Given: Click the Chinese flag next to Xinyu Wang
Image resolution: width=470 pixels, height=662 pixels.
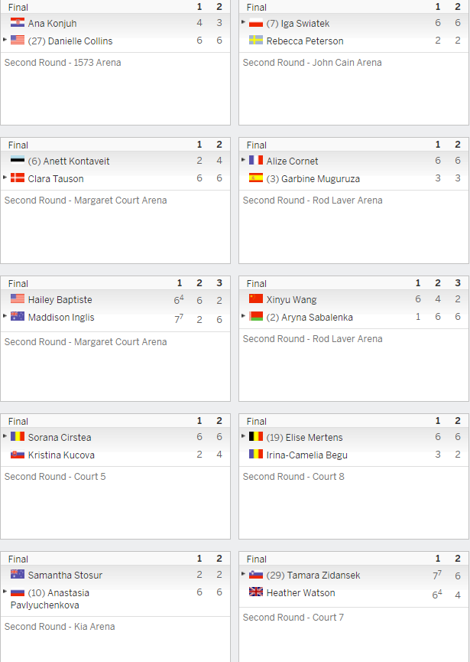Looking at the screenshot, I should click(256, 298).
